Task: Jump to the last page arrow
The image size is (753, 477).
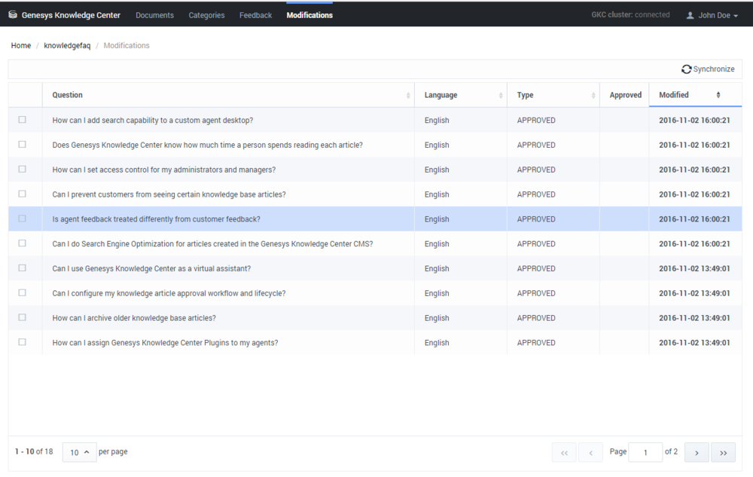Action: (723, 452)
